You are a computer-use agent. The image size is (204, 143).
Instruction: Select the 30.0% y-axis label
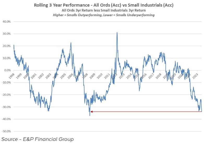6,34
